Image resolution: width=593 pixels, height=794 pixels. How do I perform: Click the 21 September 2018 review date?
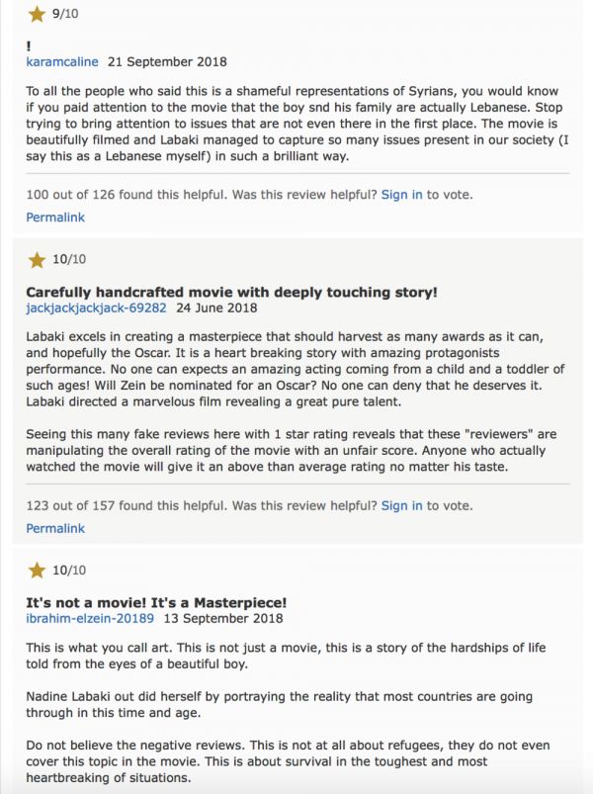[159, 61]
